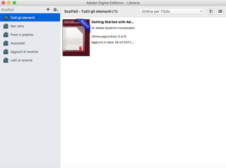Open the Acquistati shelf
Screen dimensions: 226x168
[x=30, y=43]
